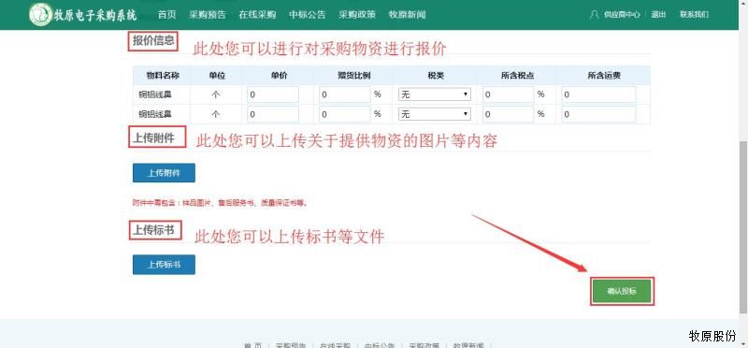The image size is (748, 348).
Task: Click the 个 unit in second 铜铝线鼻 row
Action: point(216,114)
